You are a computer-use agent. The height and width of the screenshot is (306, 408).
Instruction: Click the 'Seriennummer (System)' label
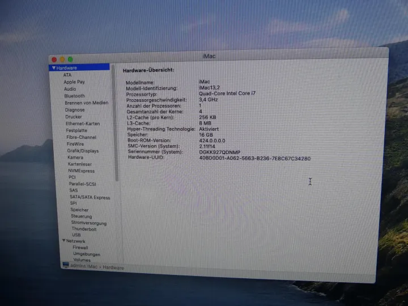(x=155, y=152)
